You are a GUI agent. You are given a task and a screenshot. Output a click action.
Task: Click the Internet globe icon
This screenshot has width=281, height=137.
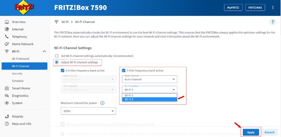[x=7, y=29]
